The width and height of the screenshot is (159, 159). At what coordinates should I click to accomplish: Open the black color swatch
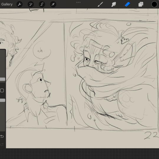154,4
